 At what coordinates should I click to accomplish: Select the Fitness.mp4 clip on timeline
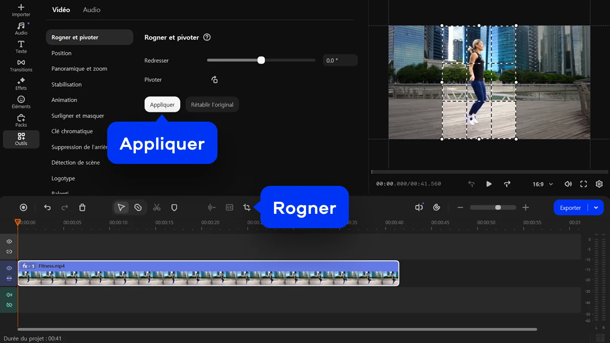coord(208,273)
